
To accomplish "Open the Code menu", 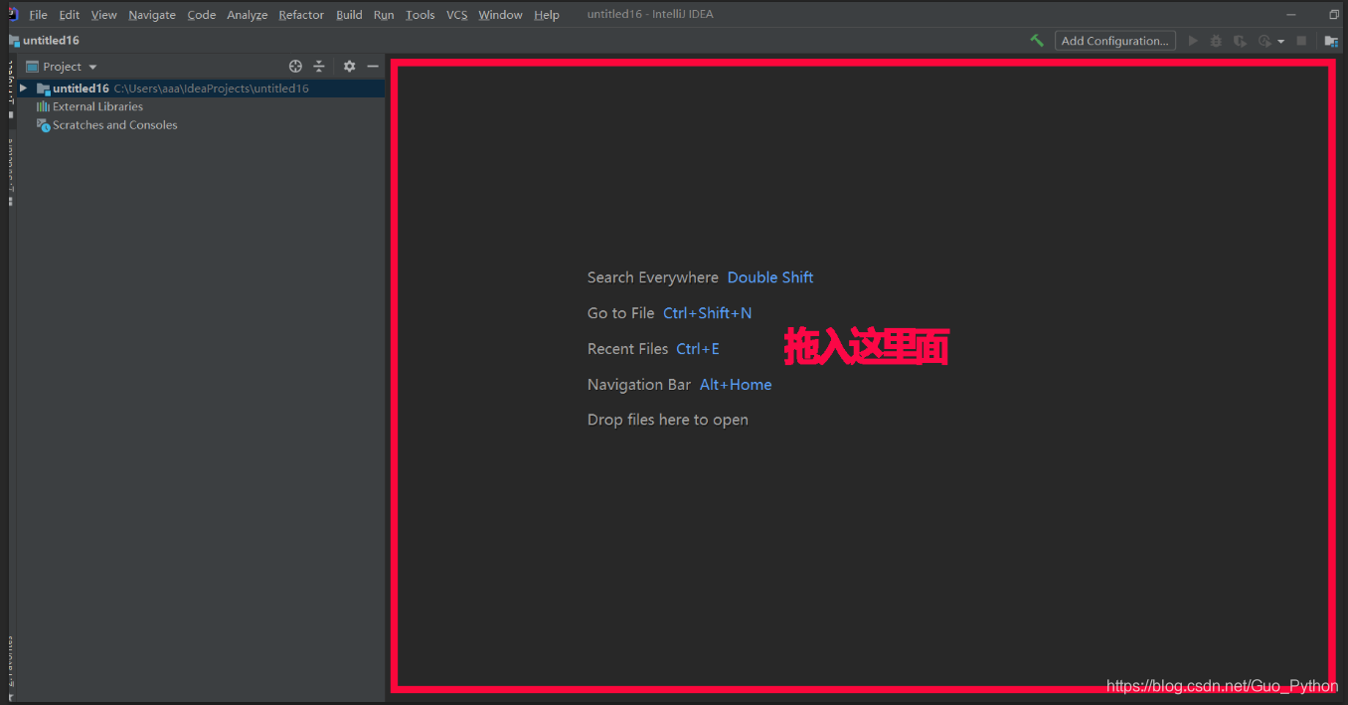I will point(202,15).
